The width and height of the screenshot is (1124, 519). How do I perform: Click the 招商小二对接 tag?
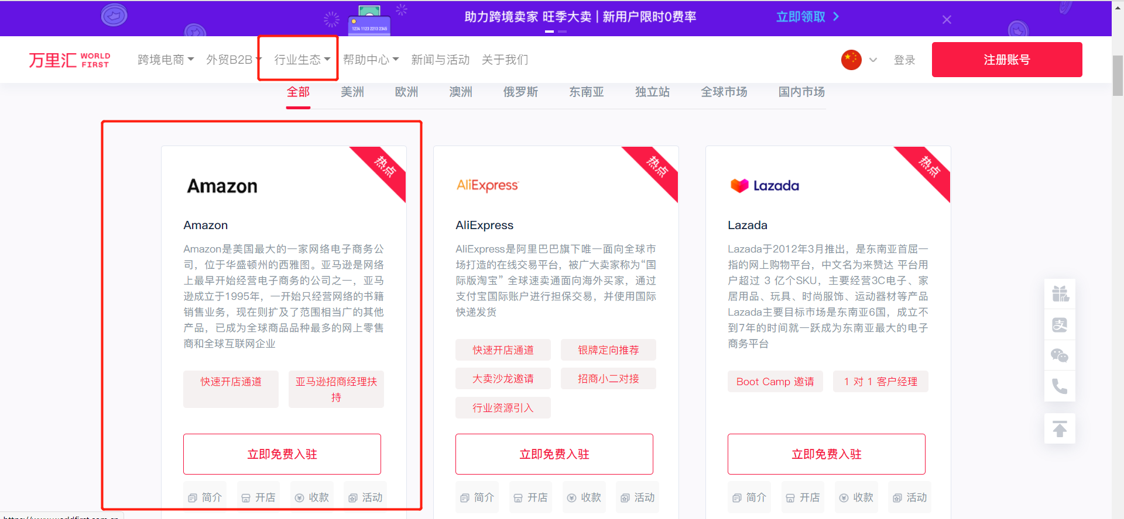click(608, 379)
